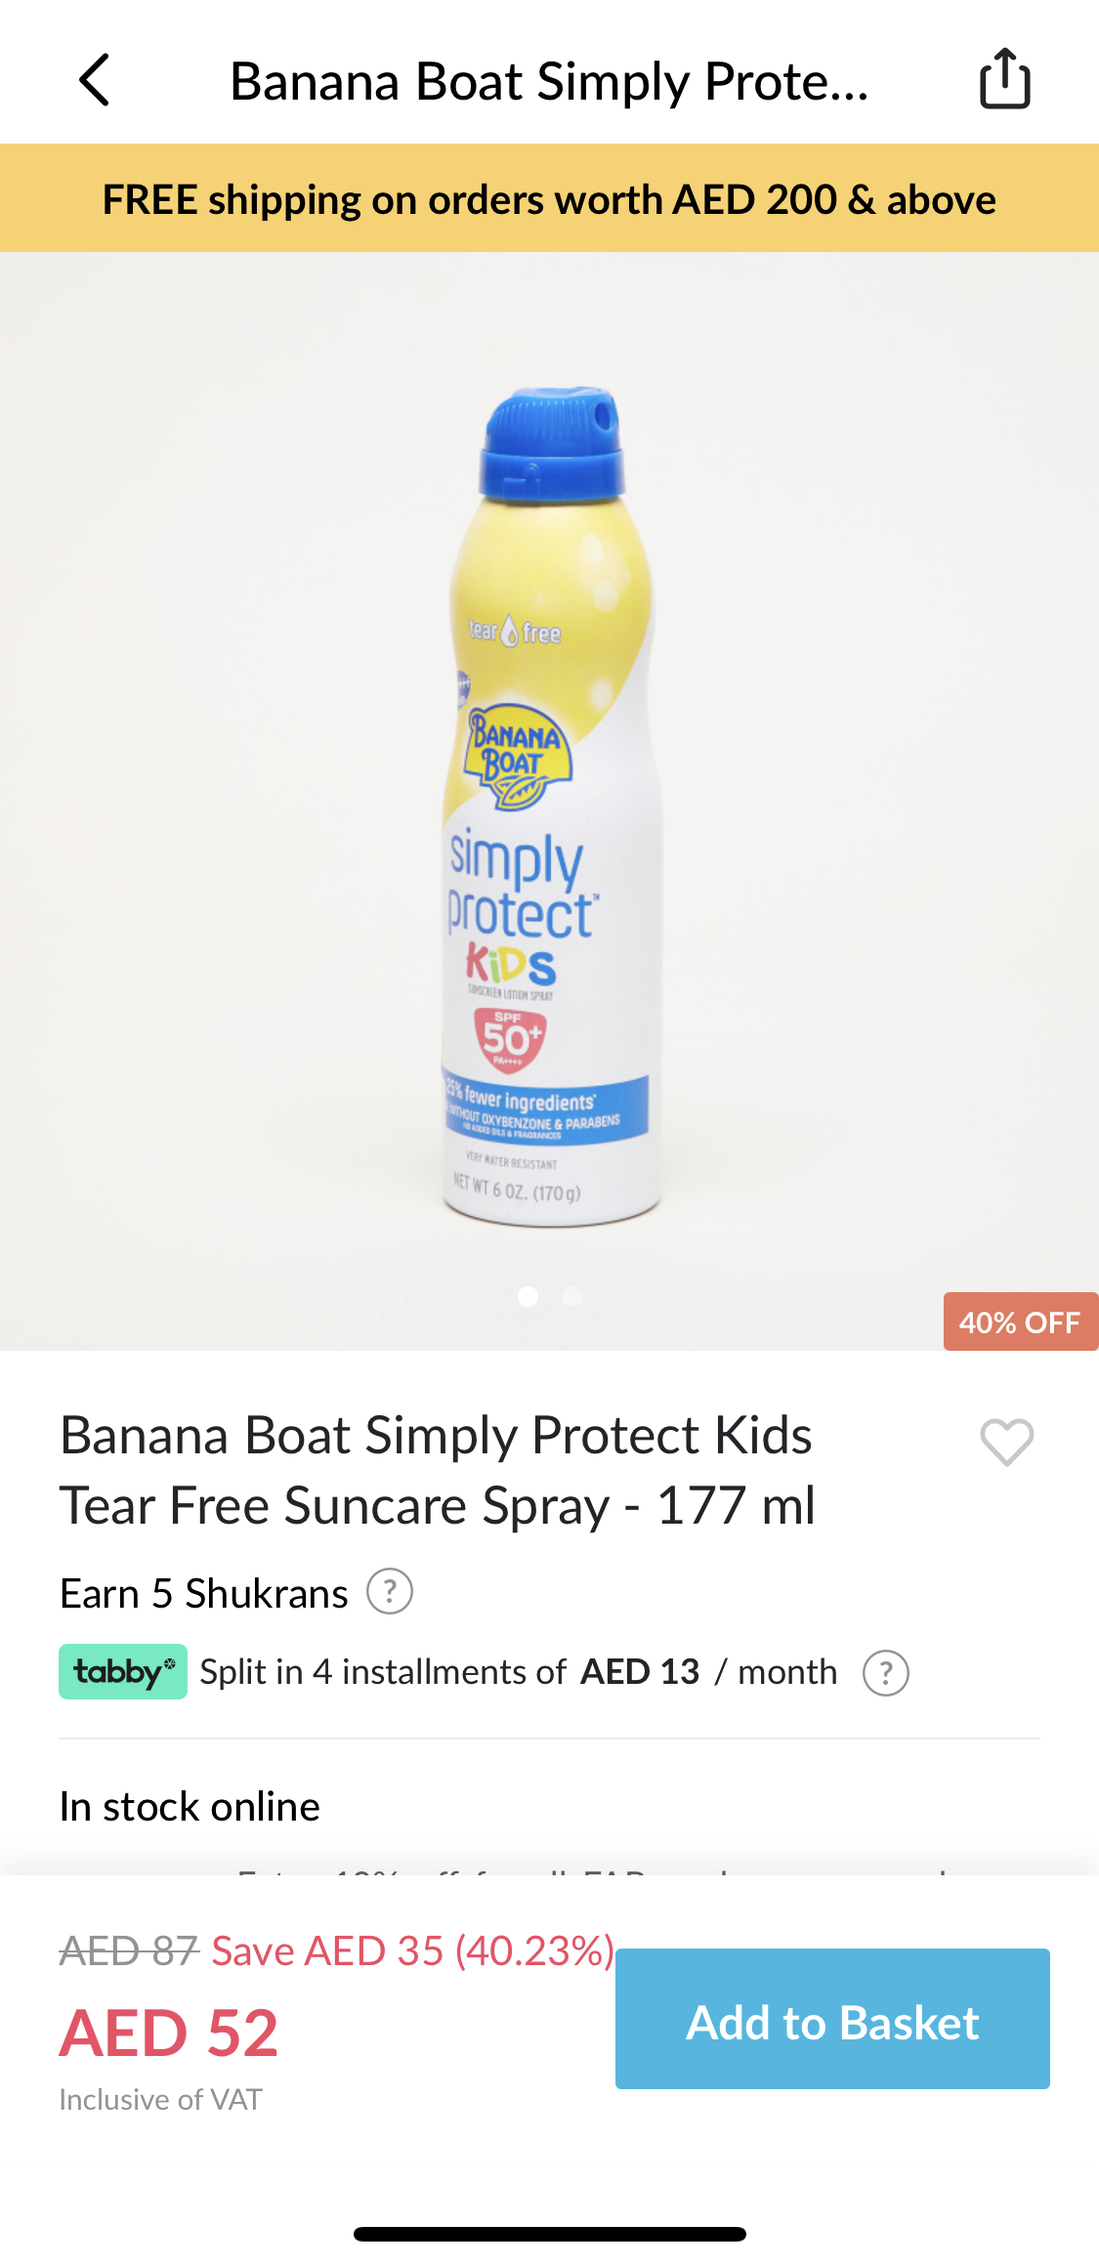
Task: Open the share icon
Action: (1005, 78)
